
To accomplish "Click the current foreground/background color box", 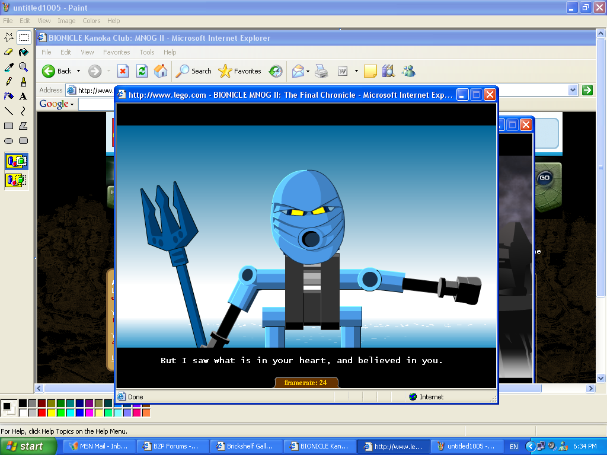I will 8,408.
